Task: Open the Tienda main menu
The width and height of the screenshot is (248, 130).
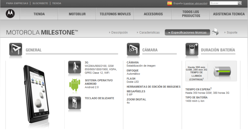Action: [39, 14]
